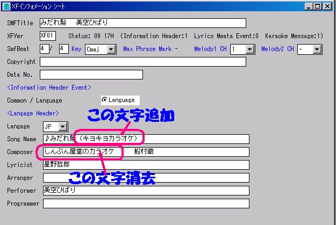
Task: Click the SmfBeat numerator field
Action: (x=45, y=49)
